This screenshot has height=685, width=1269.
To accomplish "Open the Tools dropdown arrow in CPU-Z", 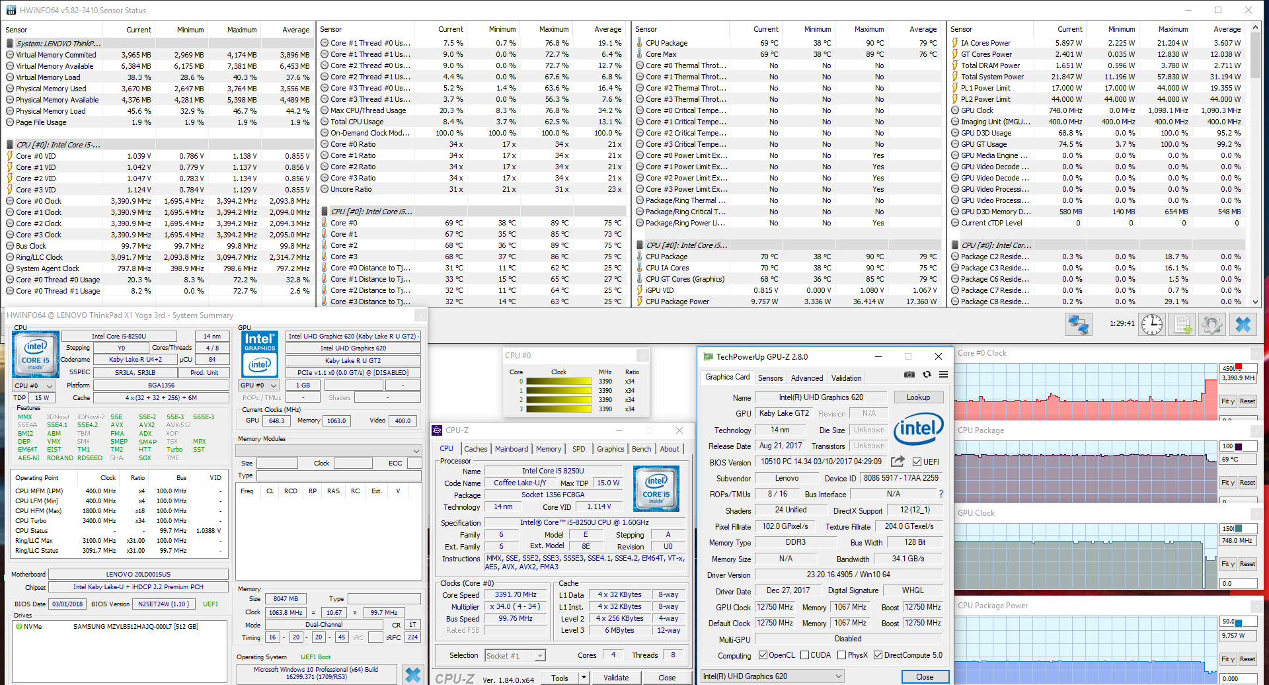I will click(584, 678).
